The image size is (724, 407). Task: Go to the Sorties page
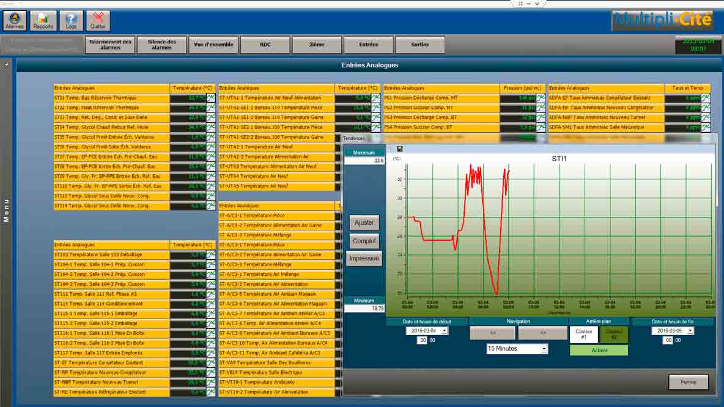[419, 45]
